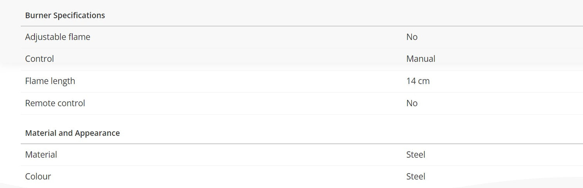This screenshot has width=583, height=188.
Task: Click the word Appearance in heading
Action: coord(97,133)
